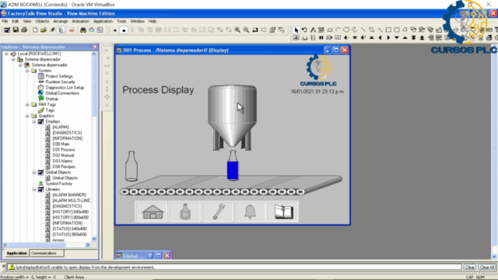Viewport: 498px width, 280px height.
Task: Click the Zoom Out magnifier icon
Action: [246, 30]
